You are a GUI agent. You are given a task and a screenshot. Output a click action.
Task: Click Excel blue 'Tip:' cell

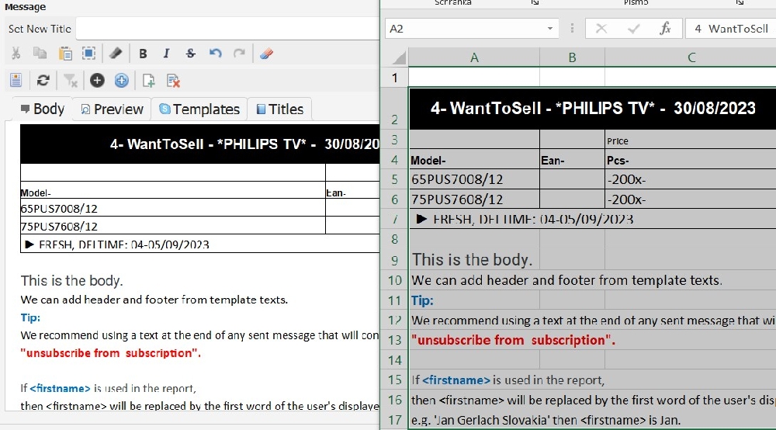click(474, 300)
